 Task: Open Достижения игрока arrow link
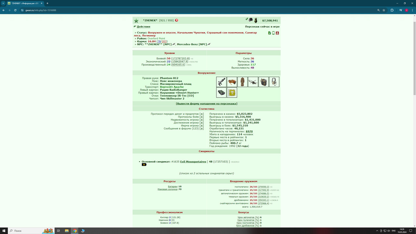201,123
